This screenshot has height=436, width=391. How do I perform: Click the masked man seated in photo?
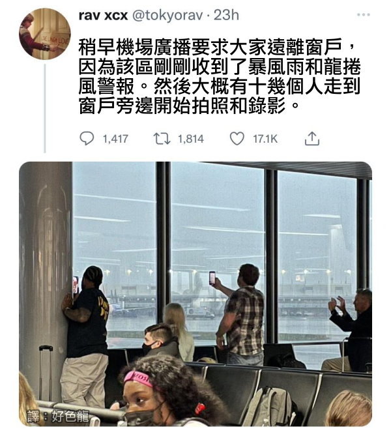coord(160,342)
